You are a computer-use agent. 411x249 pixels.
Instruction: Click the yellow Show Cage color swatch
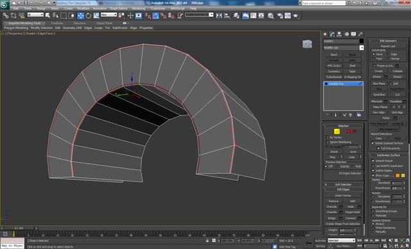[403, 175]
